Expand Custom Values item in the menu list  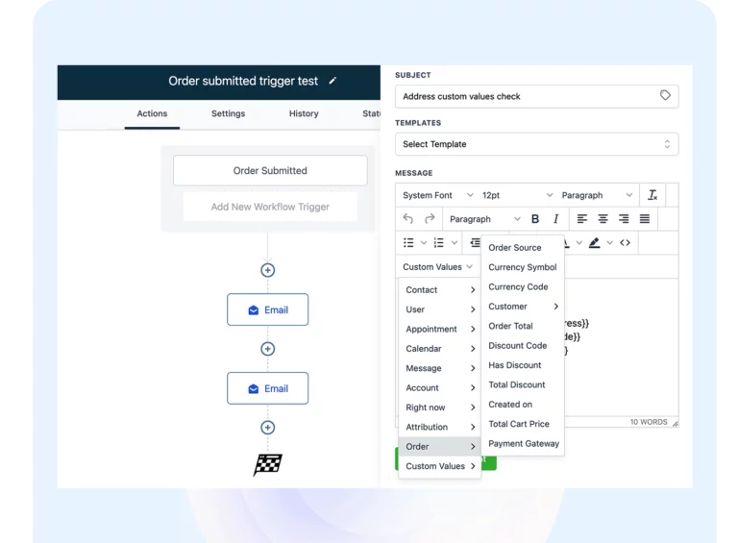439,466
